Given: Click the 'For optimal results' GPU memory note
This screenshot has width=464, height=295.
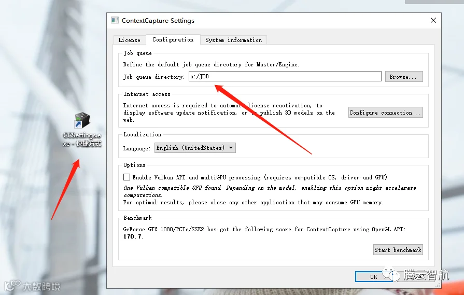Looking at the screenshot, I should coord(253,202).
